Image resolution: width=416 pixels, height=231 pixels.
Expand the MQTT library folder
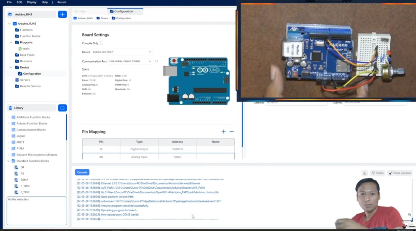[9, 142]
